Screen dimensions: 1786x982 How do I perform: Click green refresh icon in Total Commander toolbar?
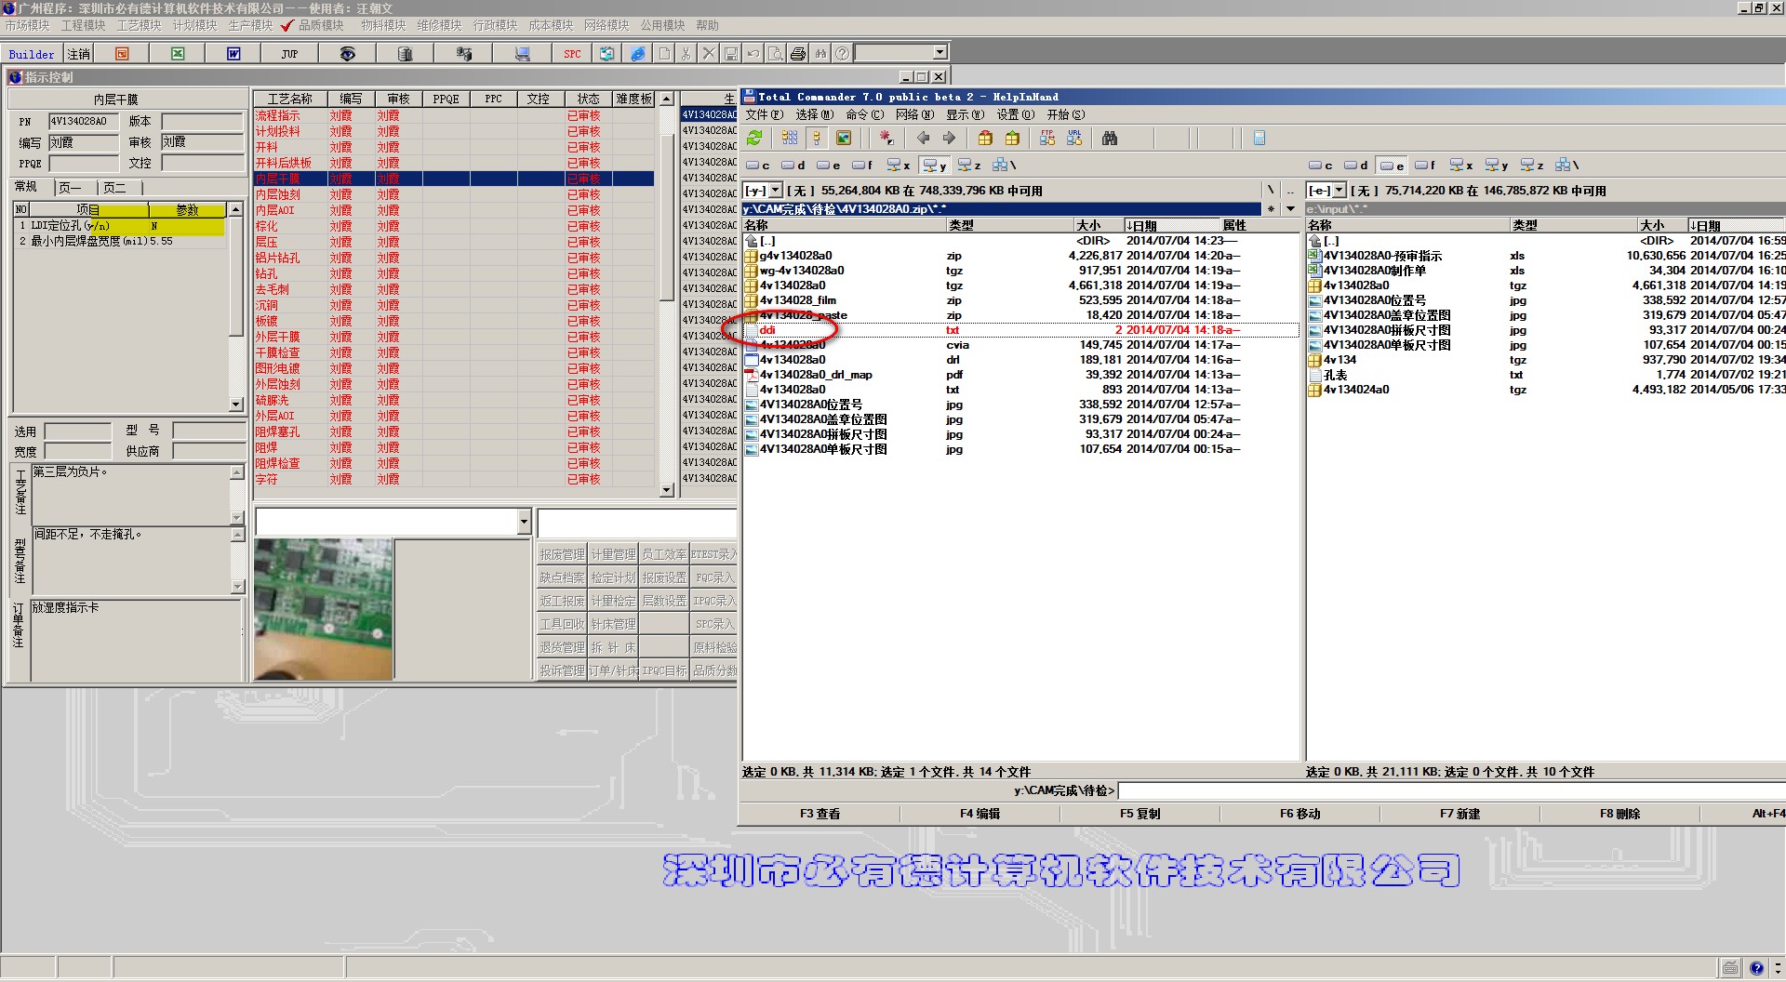[754, 138]
